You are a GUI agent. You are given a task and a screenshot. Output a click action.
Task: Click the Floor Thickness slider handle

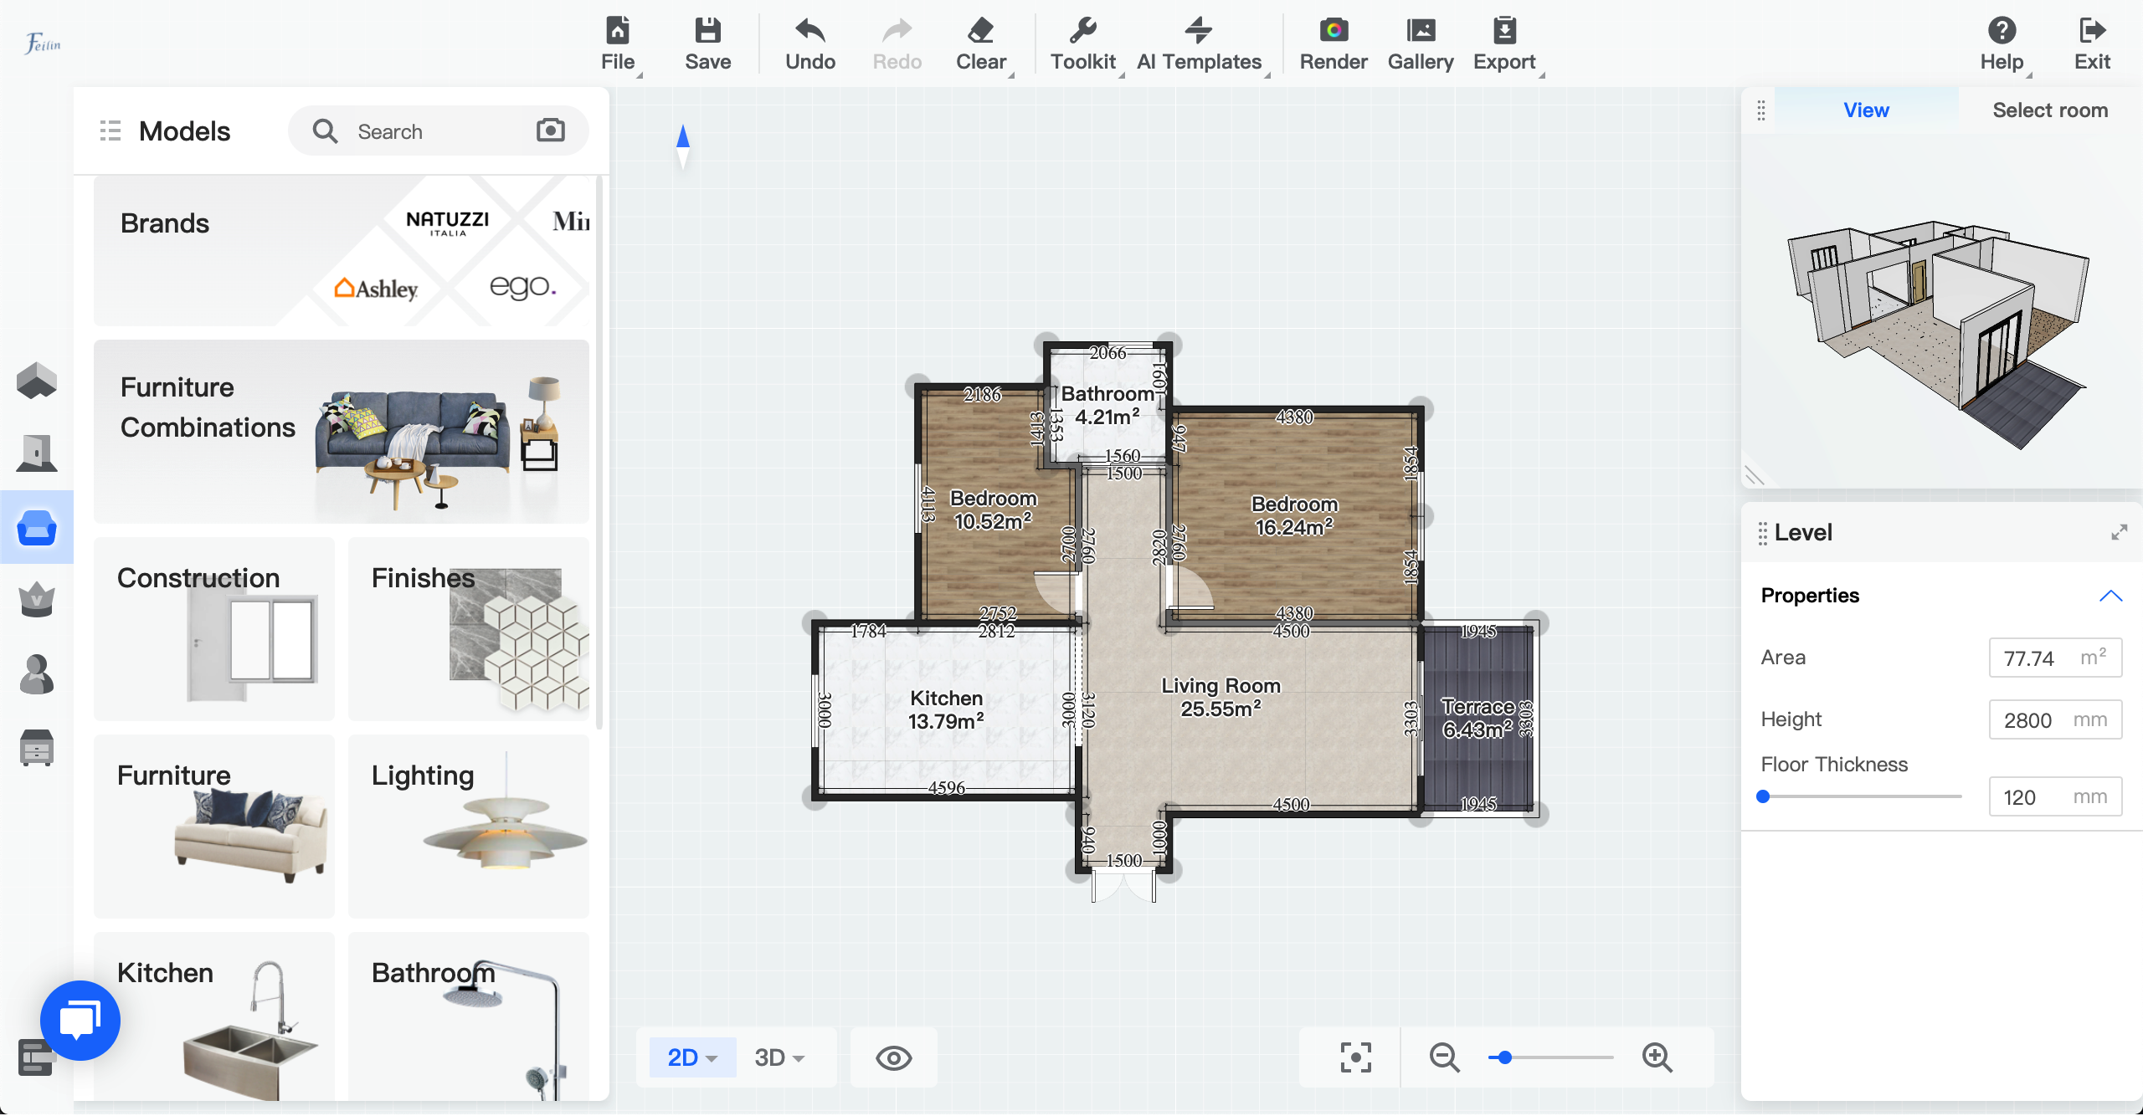[1763, 796]
